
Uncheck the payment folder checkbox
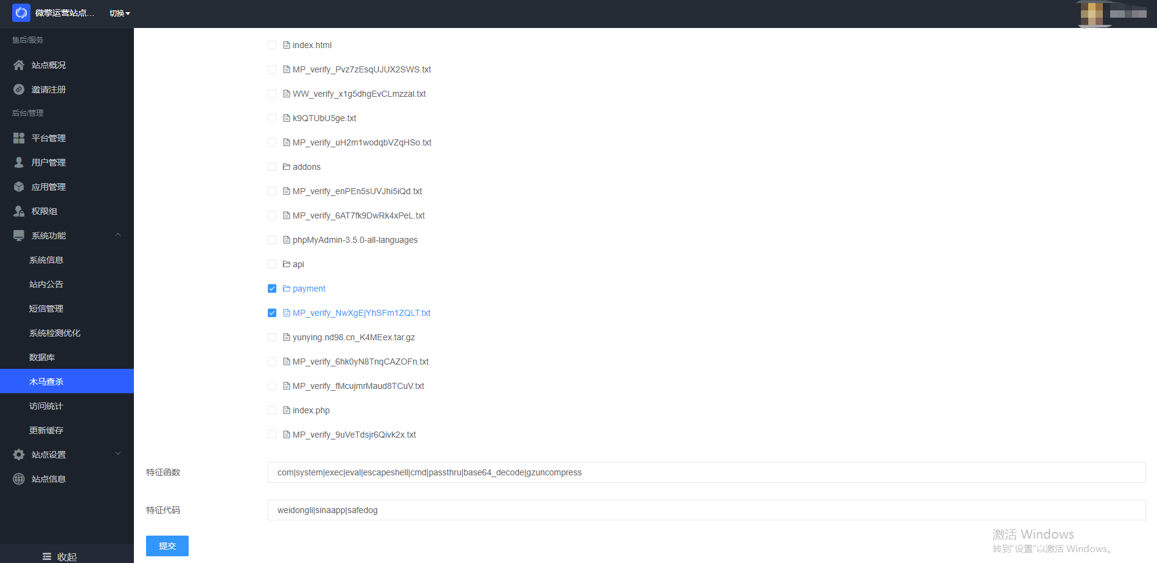272,288
